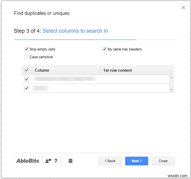Report a problem with the bug icon
This screenshot has height=179, width=191.
point(70,161)
